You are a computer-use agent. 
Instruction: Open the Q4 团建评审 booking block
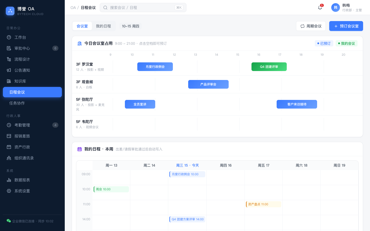click(x=269, y=67)
